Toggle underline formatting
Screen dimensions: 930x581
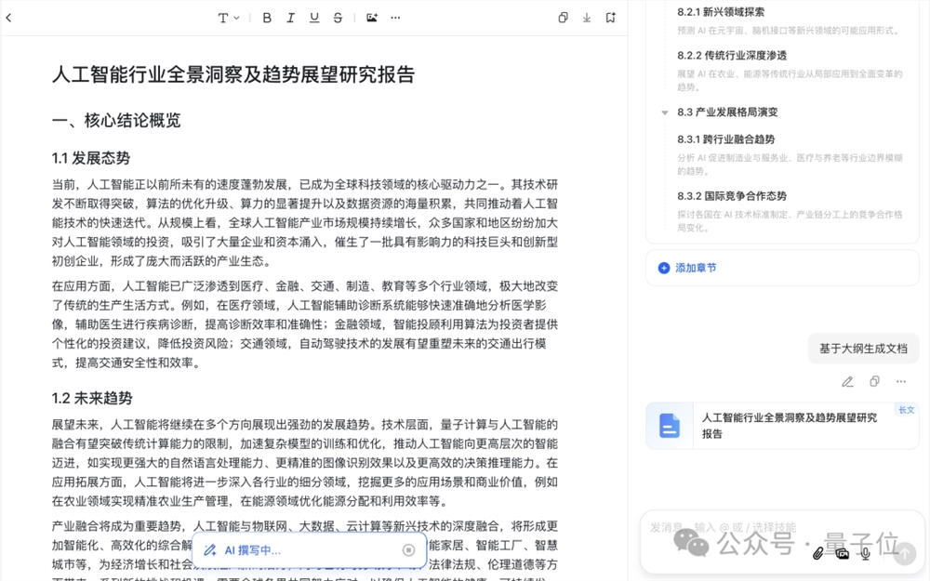313,18
